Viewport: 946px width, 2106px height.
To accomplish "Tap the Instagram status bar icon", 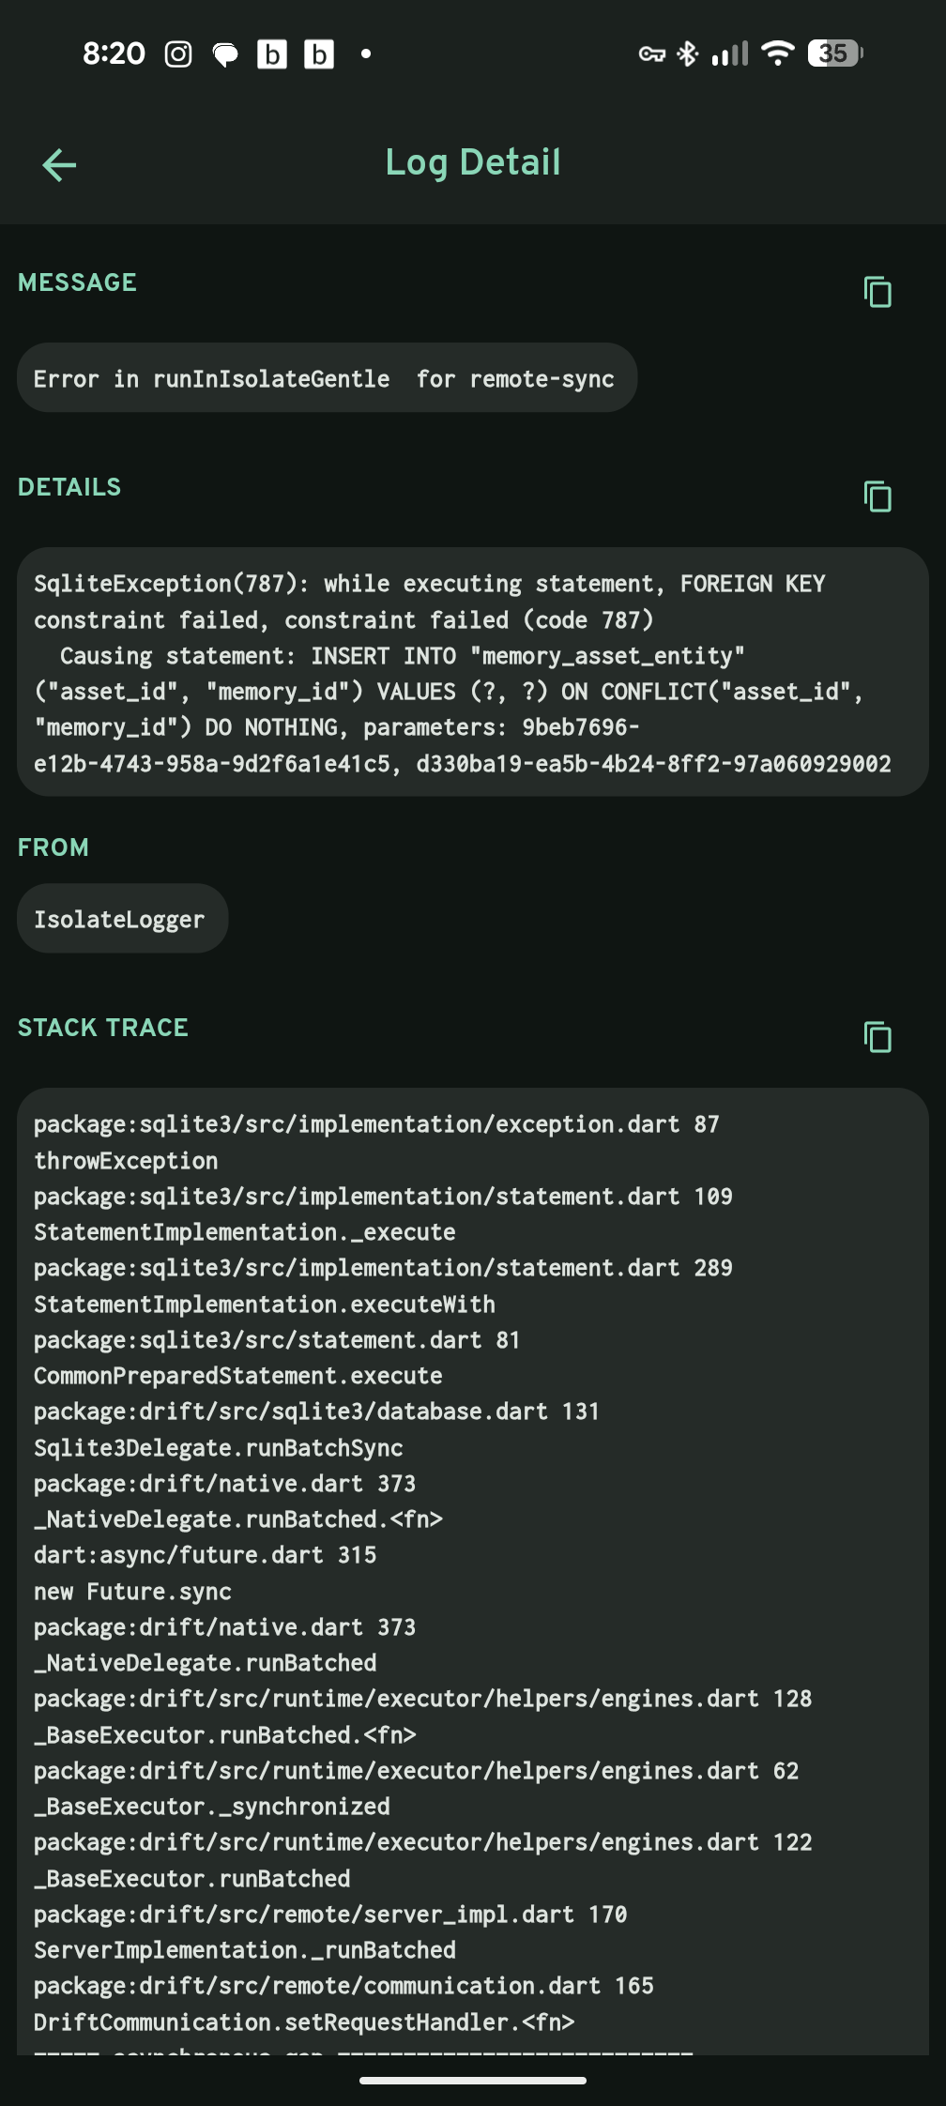I will pyautogui.click(x=178, y=54).
